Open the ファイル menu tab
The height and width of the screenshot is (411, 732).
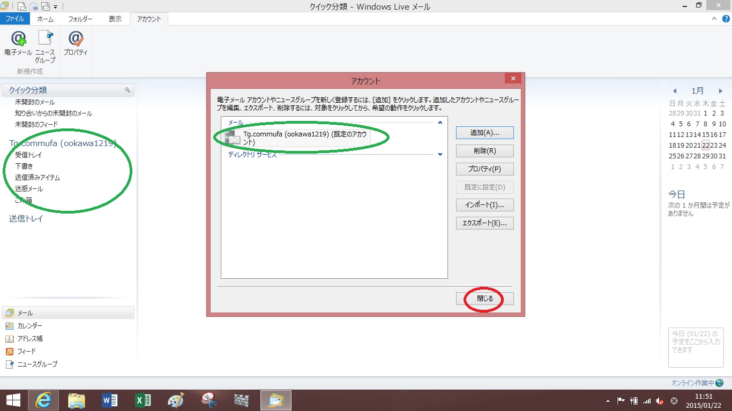(15, 19)
